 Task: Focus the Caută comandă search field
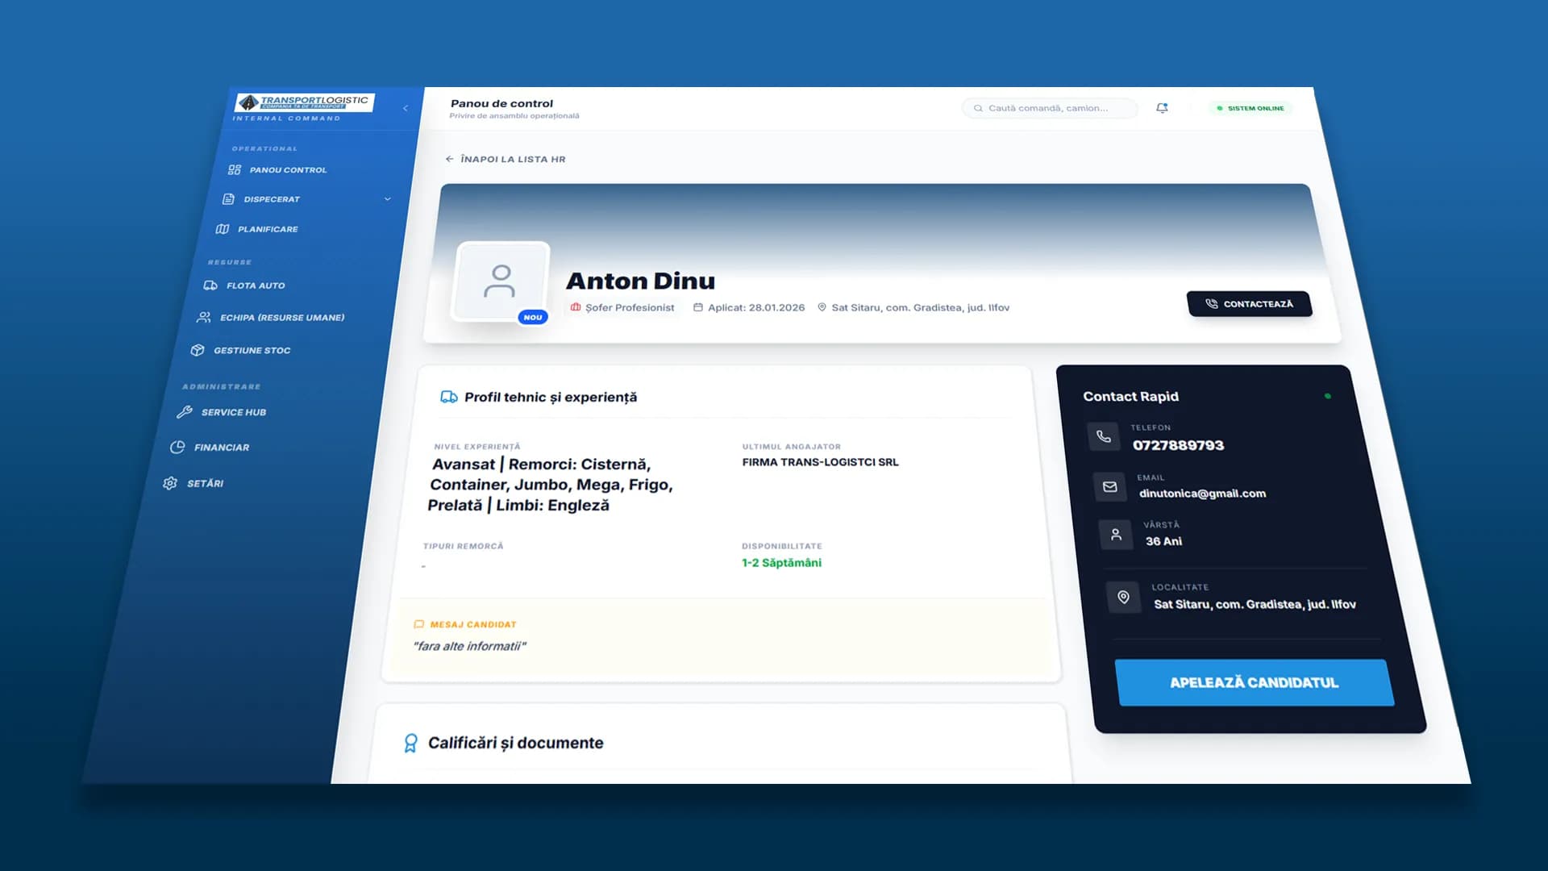pyautogui.click(x=1050, y=108)
